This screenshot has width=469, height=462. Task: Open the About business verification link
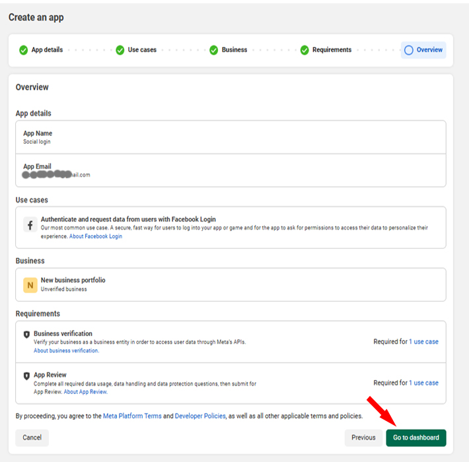point(67,350)
